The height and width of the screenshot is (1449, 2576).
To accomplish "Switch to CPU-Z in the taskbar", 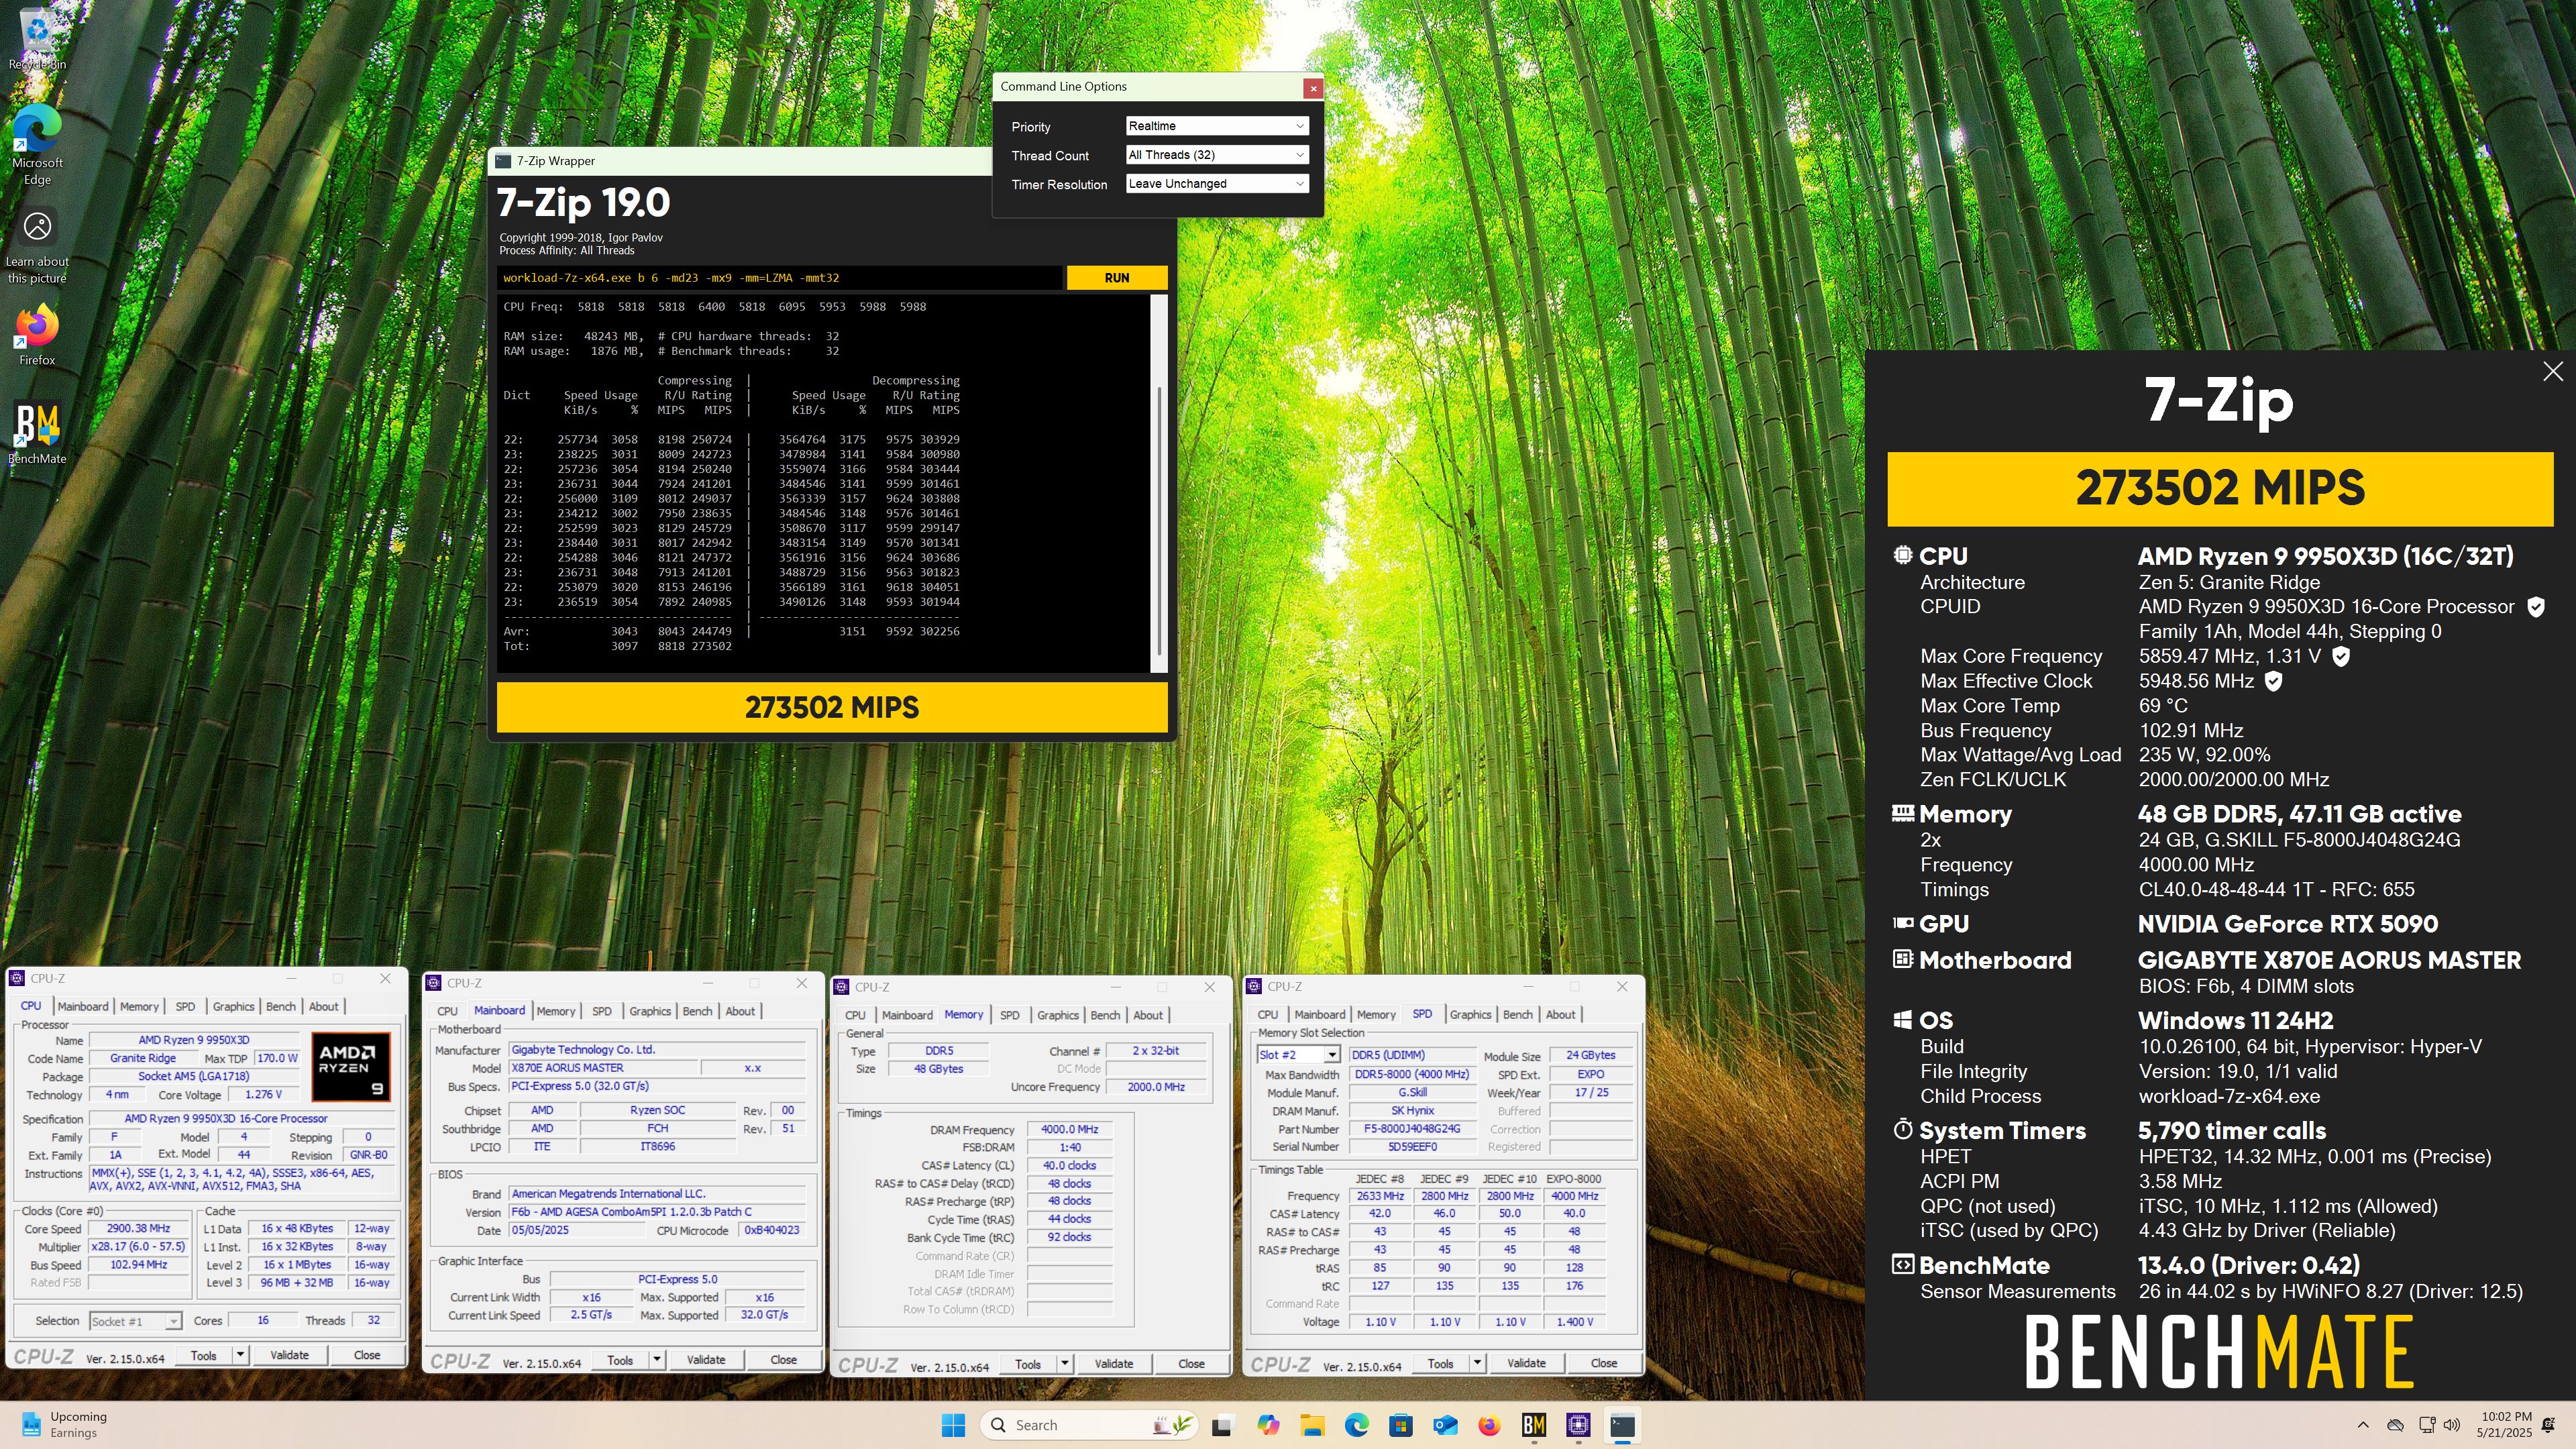I will tap(1578, 1425).
